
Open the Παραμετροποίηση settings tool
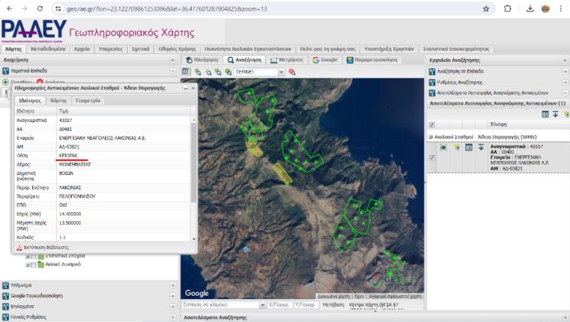coord(372,60)
